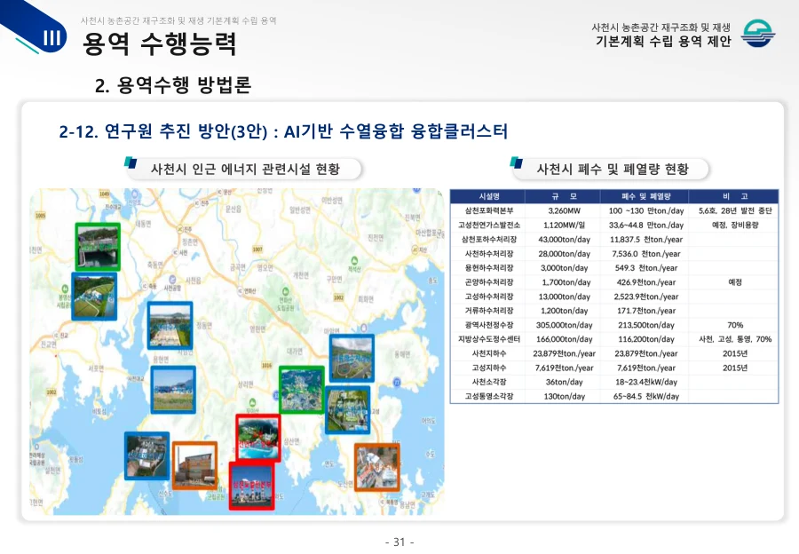The height and width of the screenshot is (554, 799).
Task: Select the 삼천포하수처리장 row name cell
Action: coord(488,239)
